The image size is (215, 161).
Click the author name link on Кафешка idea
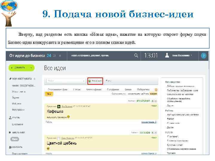point(67,106)
